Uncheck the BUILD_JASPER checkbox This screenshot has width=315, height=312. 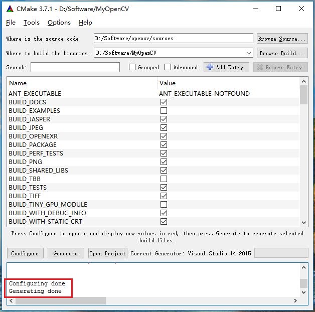[x=164, y=119]
